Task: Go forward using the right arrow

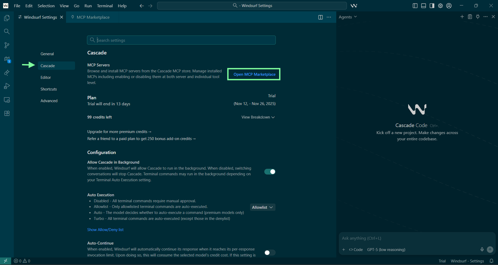Action: (x=150, y=6)
